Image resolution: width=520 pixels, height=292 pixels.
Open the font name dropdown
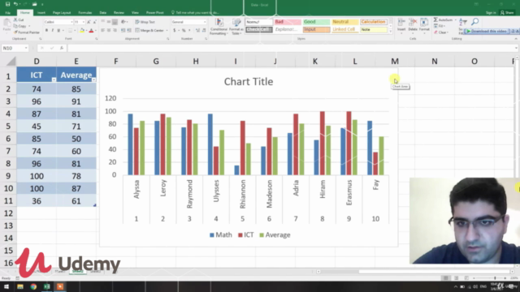(x=71, y=22)
